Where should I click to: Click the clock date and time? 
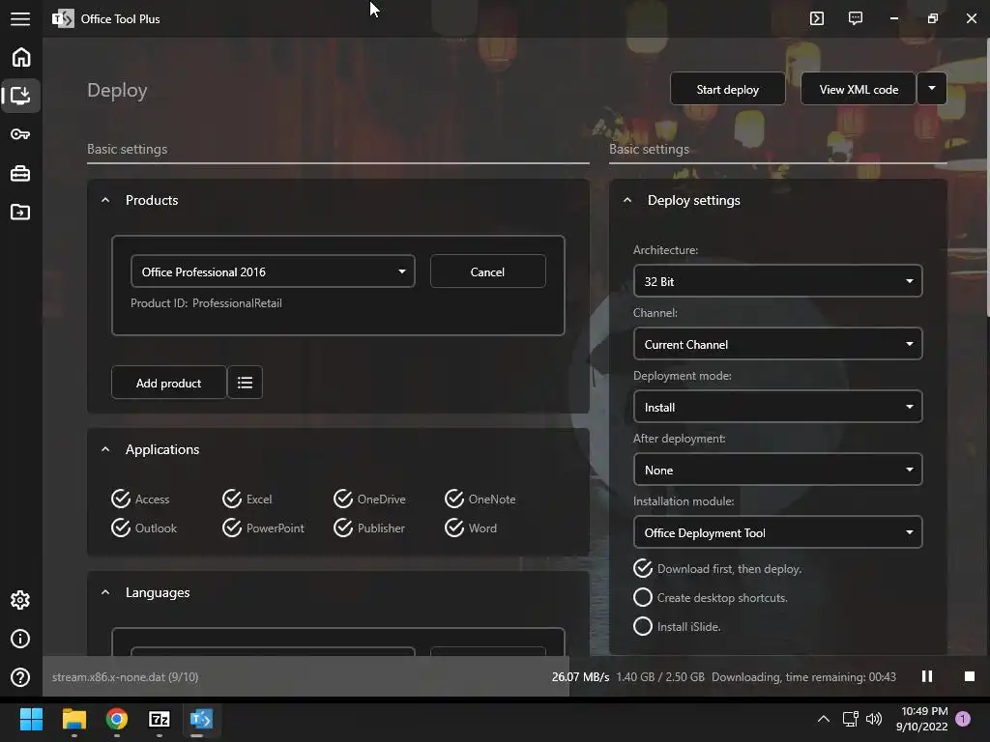click(x=921, y=719)
